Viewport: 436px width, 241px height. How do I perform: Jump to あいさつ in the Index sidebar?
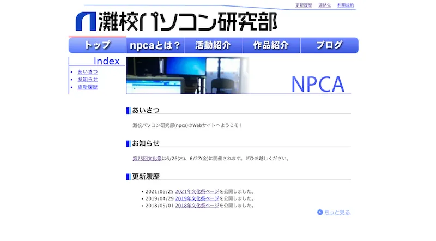pyautogui.click(x=88, y=72)
